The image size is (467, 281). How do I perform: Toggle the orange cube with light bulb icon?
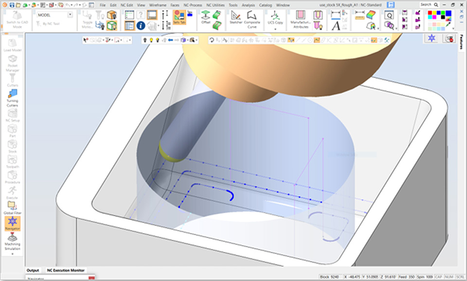(112, 15)
